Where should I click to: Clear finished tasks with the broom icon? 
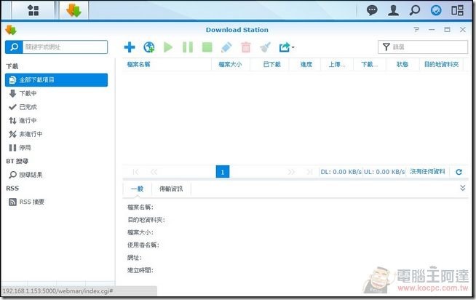(x=266, y=47)
